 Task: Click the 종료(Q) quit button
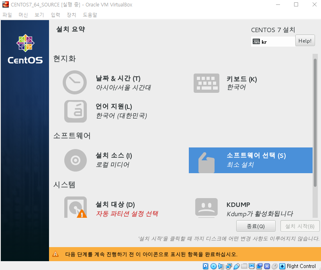[x=256, y=226]
